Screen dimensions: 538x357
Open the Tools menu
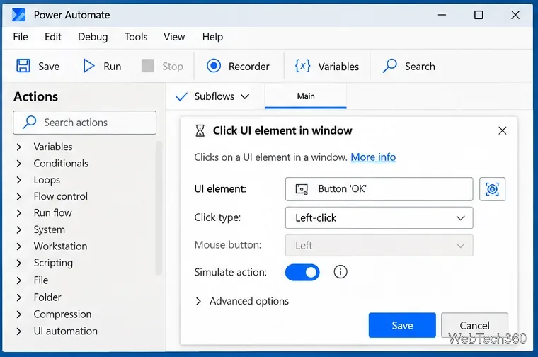point(136,37)
